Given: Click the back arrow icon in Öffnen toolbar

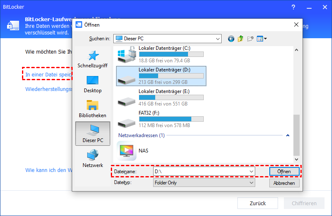Looking at the screenshot, I should pos(231,39).
